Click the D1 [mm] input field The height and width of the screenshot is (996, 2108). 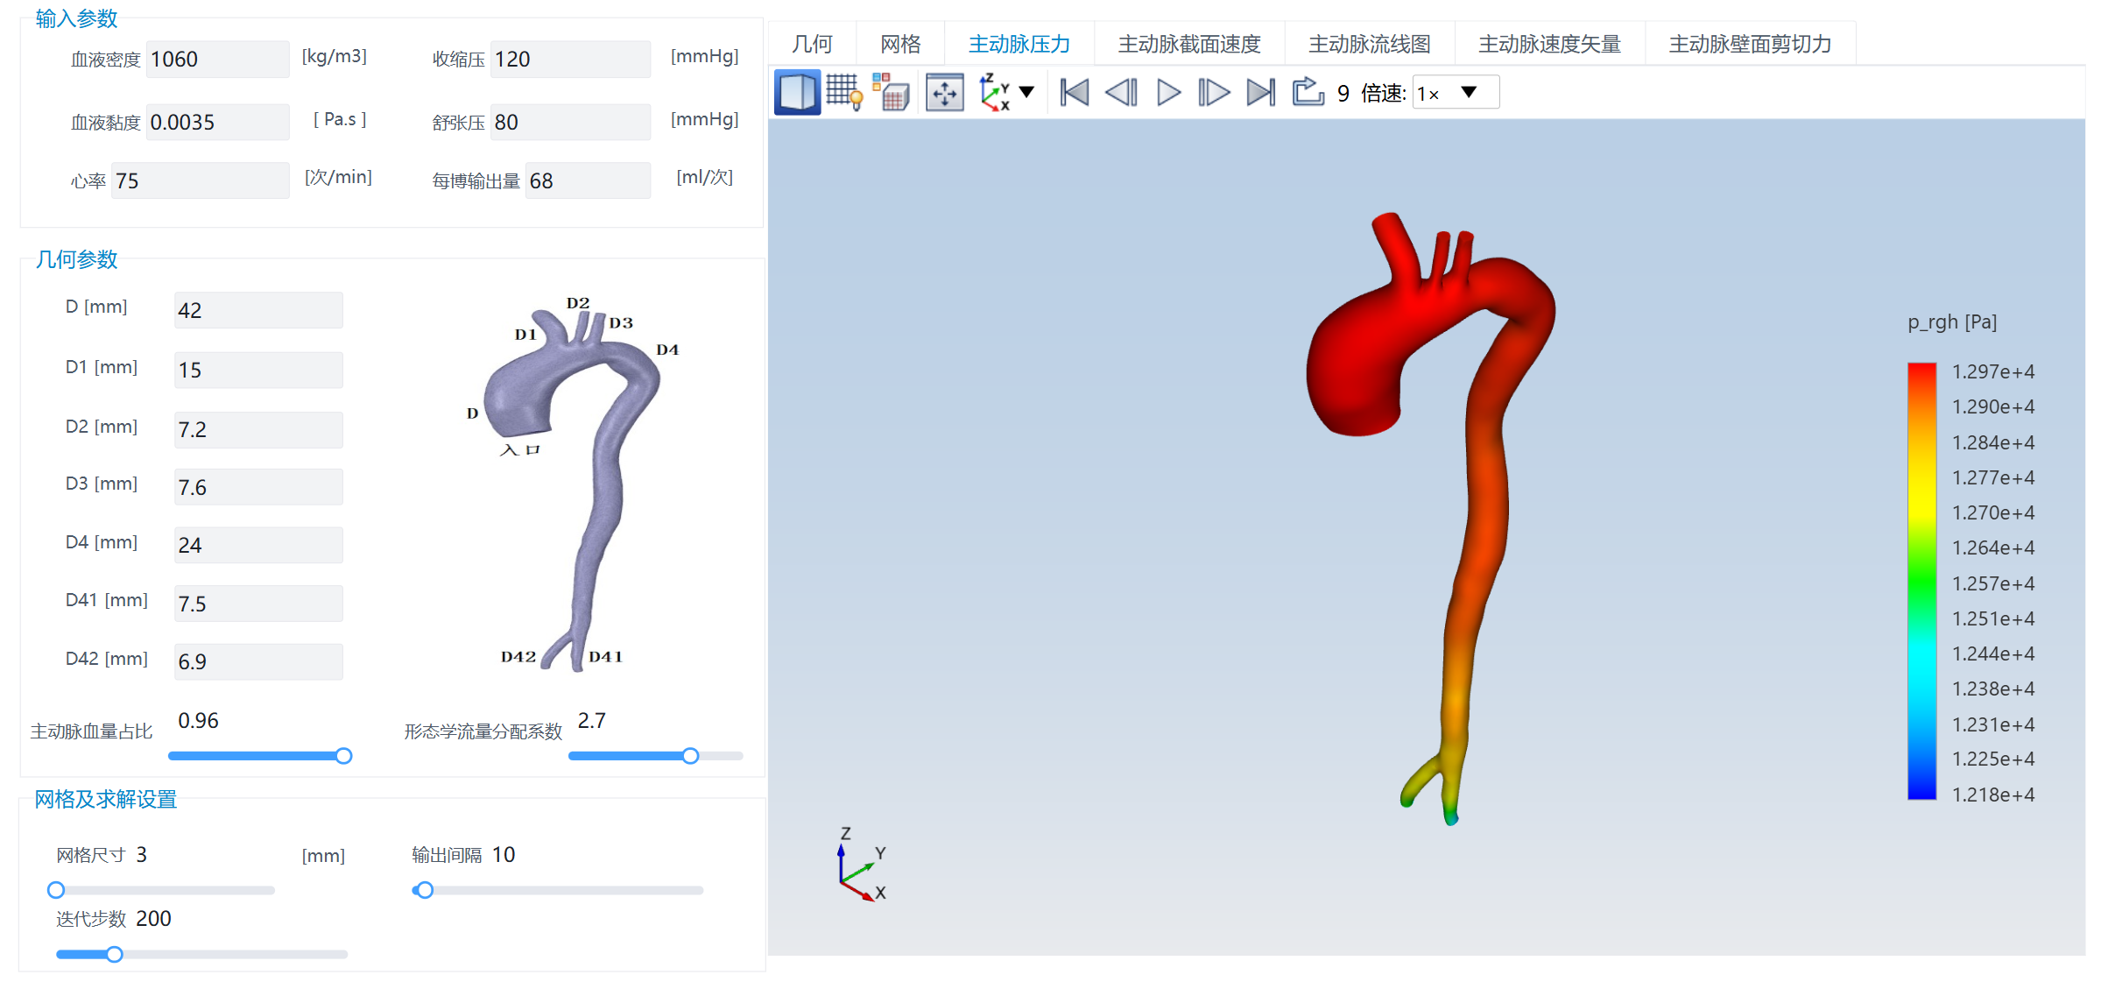coord(258,370)
